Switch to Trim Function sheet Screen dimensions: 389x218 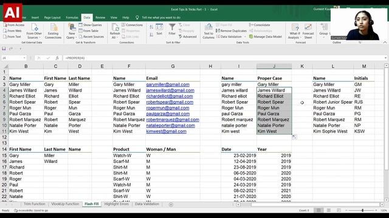35,204
